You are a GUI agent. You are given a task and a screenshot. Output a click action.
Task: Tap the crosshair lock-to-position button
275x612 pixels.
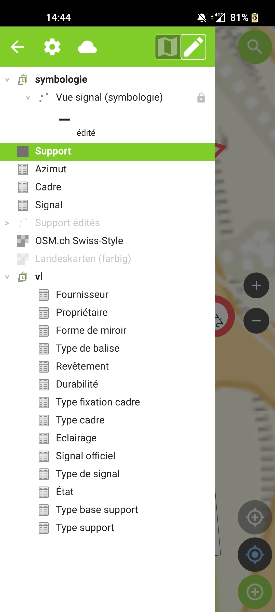pyautogui.click(x=255, y=517)
